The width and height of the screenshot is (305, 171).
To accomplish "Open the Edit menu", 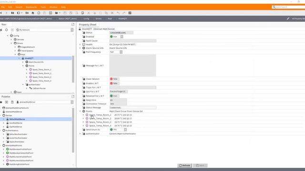I will 10,7.
